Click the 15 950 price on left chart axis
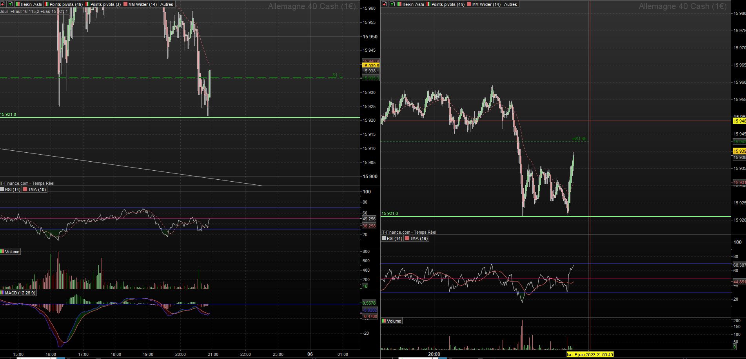Viewport: 746px width, 359px height. [x=370, y=37]
